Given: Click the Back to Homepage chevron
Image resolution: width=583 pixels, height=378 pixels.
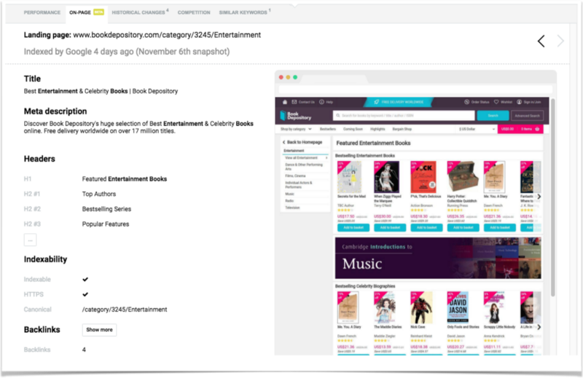Looking at the screenshot, I should click(x=283, y=142).
